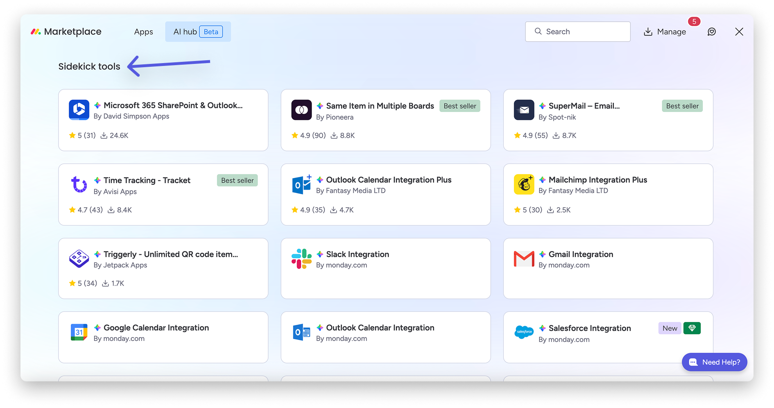Click Outlook Calendar Integration Plus app icon
Screen dimensions: 774x408
(x=301, y=184)
